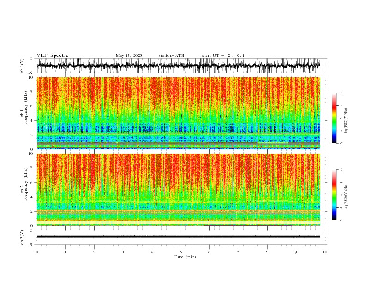Click the '7' tick on the time axis
Image resolution: width=366 pixels, height=283 pixels.
[x=238, y=252]
